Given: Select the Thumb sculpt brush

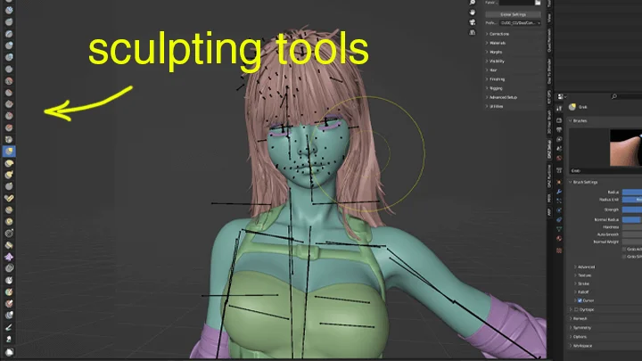Looking at the screenshot, I should pyautogui.click(x=9, y=186).
